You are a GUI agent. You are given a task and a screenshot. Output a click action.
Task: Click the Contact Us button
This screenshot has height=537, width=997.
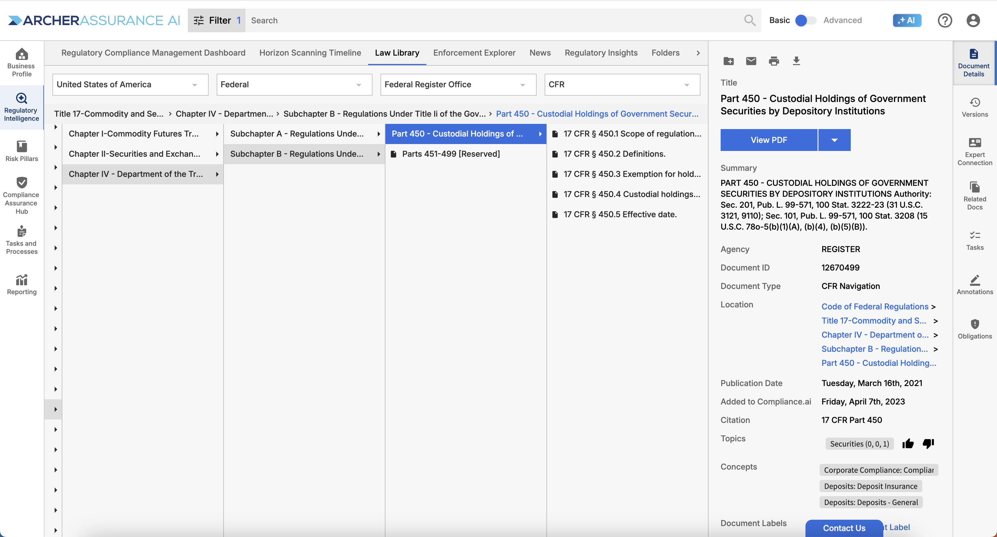[844, 528]
